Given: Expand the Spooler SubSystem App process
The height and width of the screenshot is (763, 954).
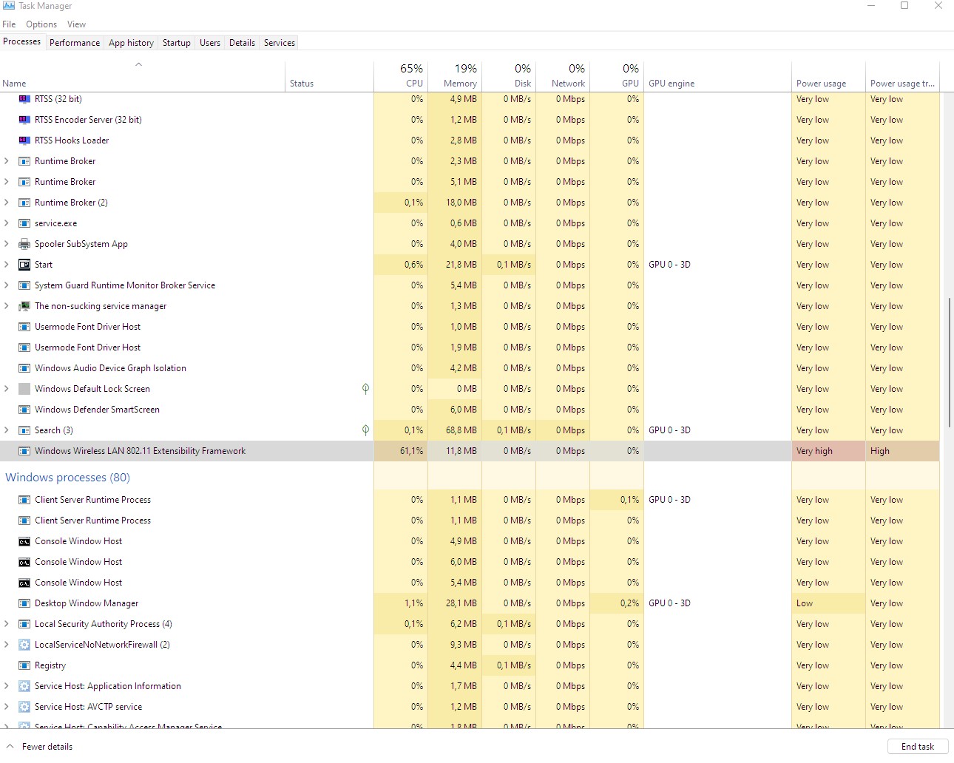Looking at the screenshot, I should tap(7, 244).
